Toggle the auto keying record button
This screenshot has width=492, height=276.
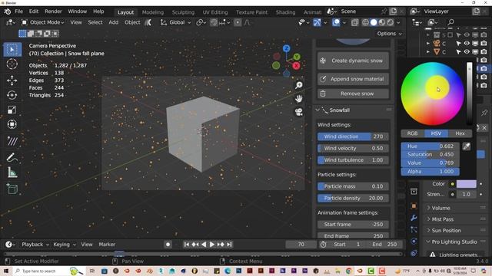pos(168,245)
